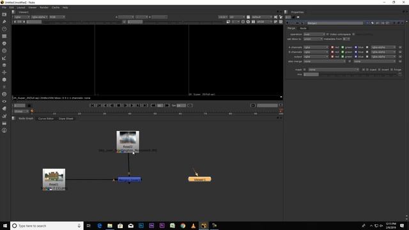The height and width of the screenshot is (230, 409).
Task: Open the viewer rgba layer dropdown
Action: 22,17
